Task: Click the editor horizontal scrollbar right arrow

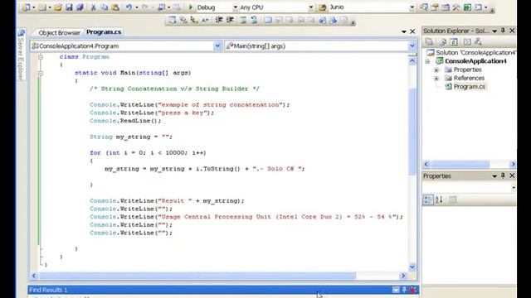Action: 403,276
